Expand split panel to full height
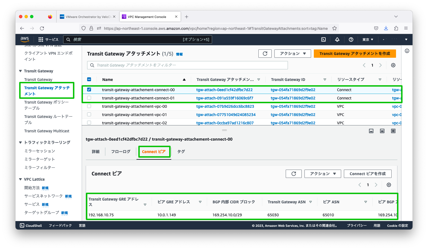Viewport: 428px width, 250px height. click(x=393, y=131)
